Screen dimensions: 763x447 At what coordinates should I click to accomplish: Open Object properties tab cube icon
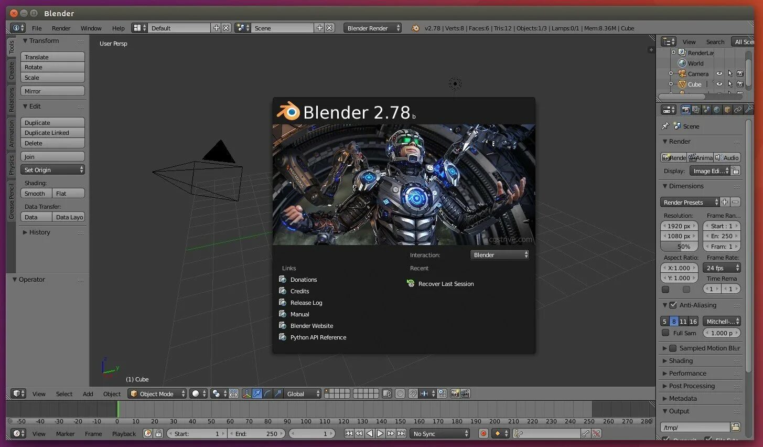coord(727,110)
